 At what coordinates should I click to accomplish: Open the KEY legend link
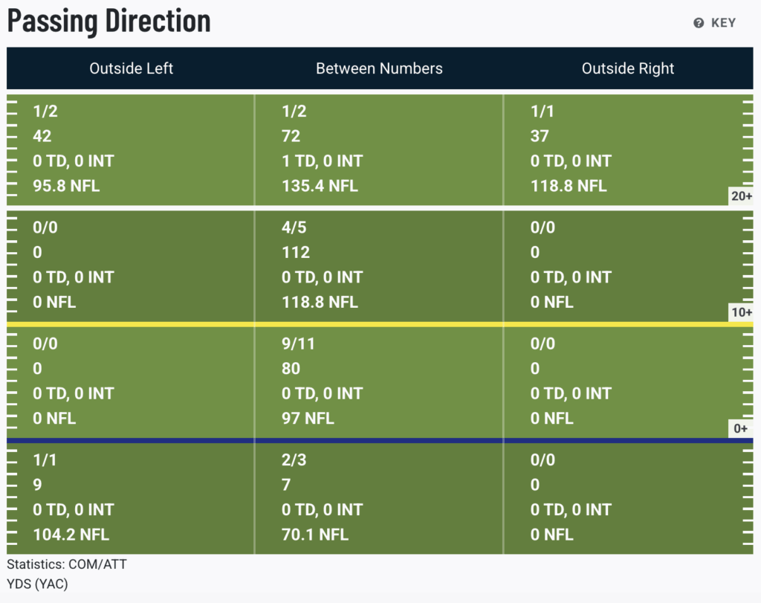[722, 23]
